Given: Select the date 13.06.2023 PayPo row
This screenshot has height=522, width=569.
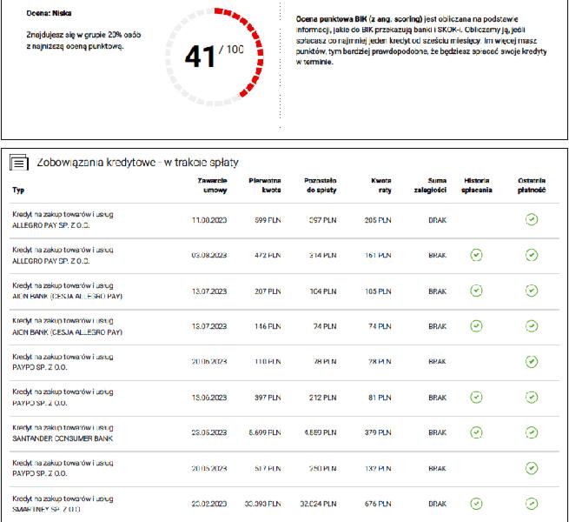Looking at the screenshot, I should (x=209, y=398).
